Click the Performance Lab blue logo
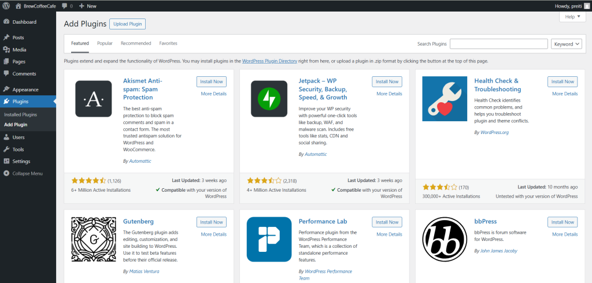Image resolution: width=592 pixels, height=283 pixels. click(x=269, y=240)
